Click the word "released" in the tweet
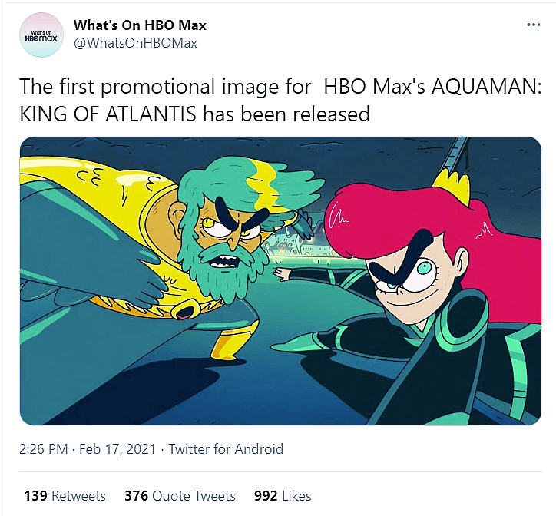The width and height of the screenshot is (556, 516). 331,114
